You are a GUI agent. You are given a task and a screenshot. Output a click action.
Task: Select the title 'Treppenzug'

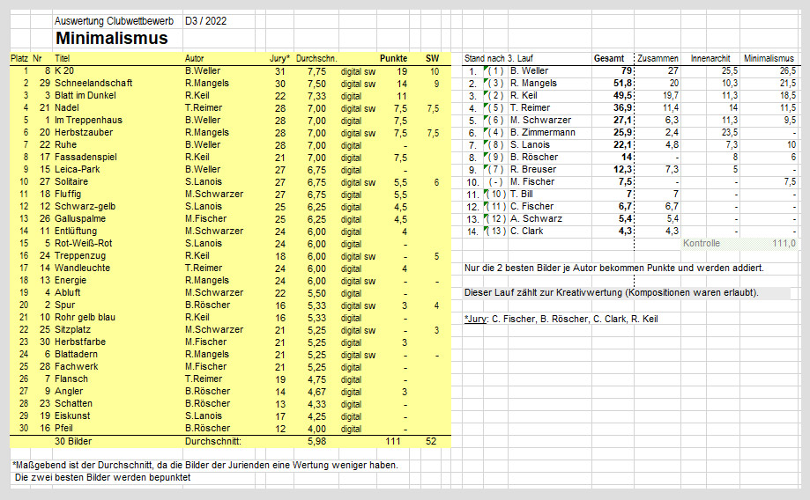pyautogui.click(x=80, y=256)
